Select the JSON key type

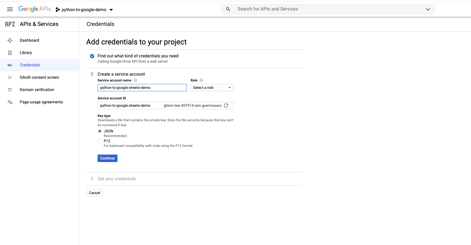(x=100, y=131)
